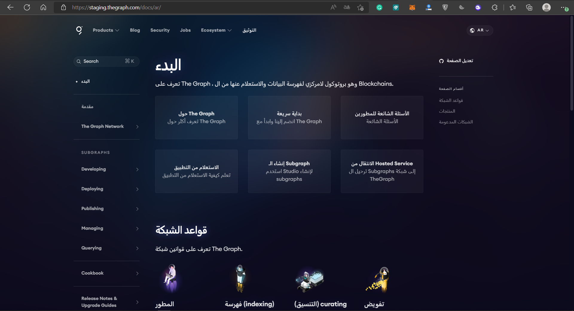Click the Grammarly extension icon

[379, 7]
